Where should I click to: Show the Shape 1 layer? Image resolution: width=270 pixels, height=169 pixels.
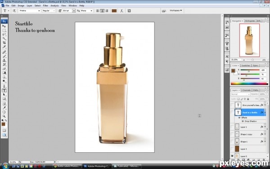coord(232,142)
